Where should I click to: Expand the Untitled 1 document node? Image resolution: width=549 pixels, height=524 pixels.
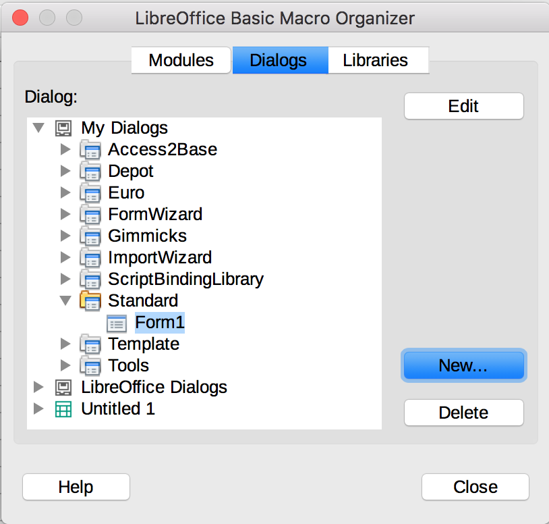(38, 409)
